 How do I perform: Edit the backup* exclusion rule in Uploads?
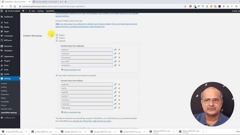point(115,49)
